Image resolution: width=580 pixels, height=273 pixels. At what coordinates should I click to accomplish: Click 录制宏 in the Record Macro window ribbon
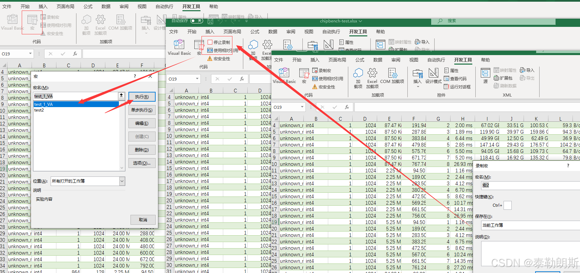322,70
